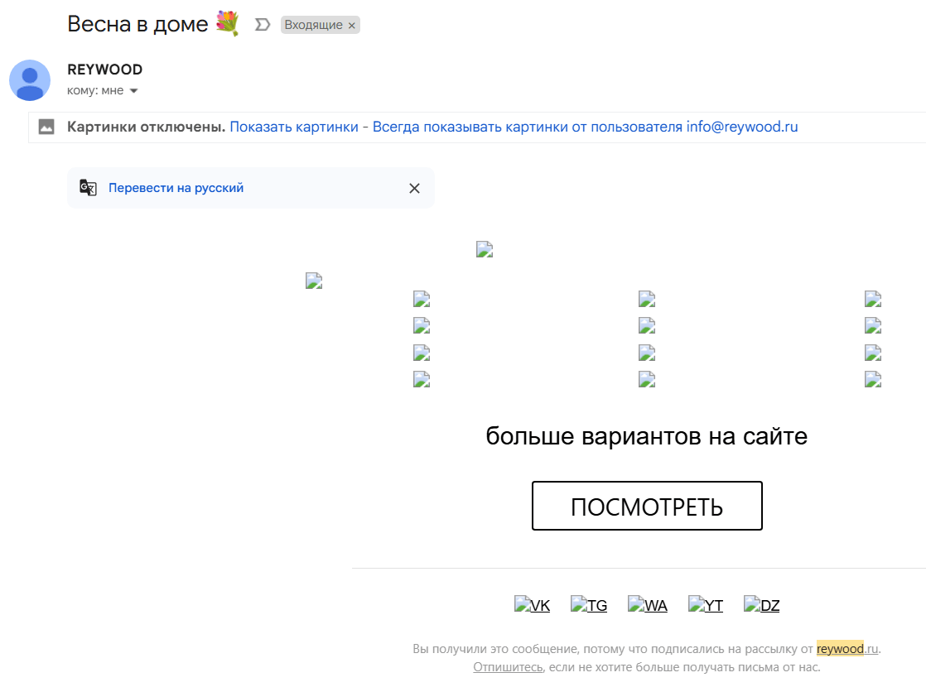Click the Отпишитесь unsubscribe link
This screenshot has height=687, width=926.
click(508, 667)
